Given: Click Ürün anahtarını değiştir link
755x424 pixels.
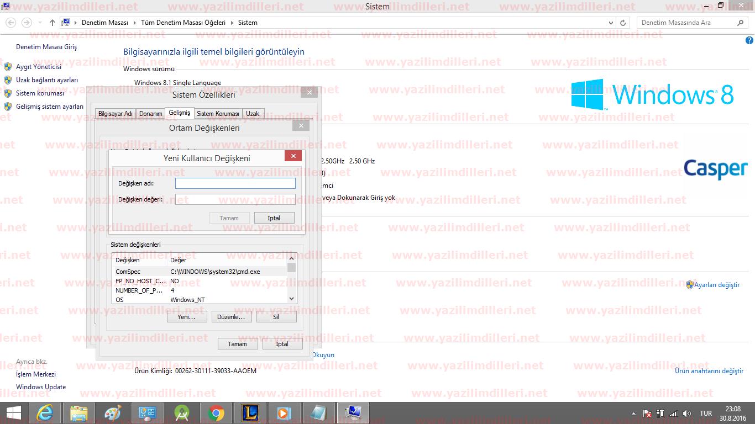Looking at the screenshot, I should (709, 371).
